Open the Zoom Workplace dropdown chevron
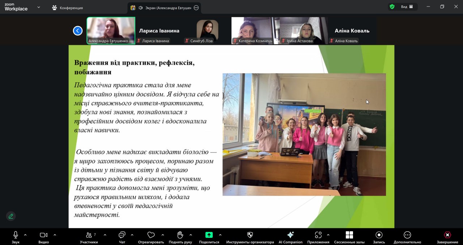The height and width of the screenshot is (245, 463). pos(39,7)
